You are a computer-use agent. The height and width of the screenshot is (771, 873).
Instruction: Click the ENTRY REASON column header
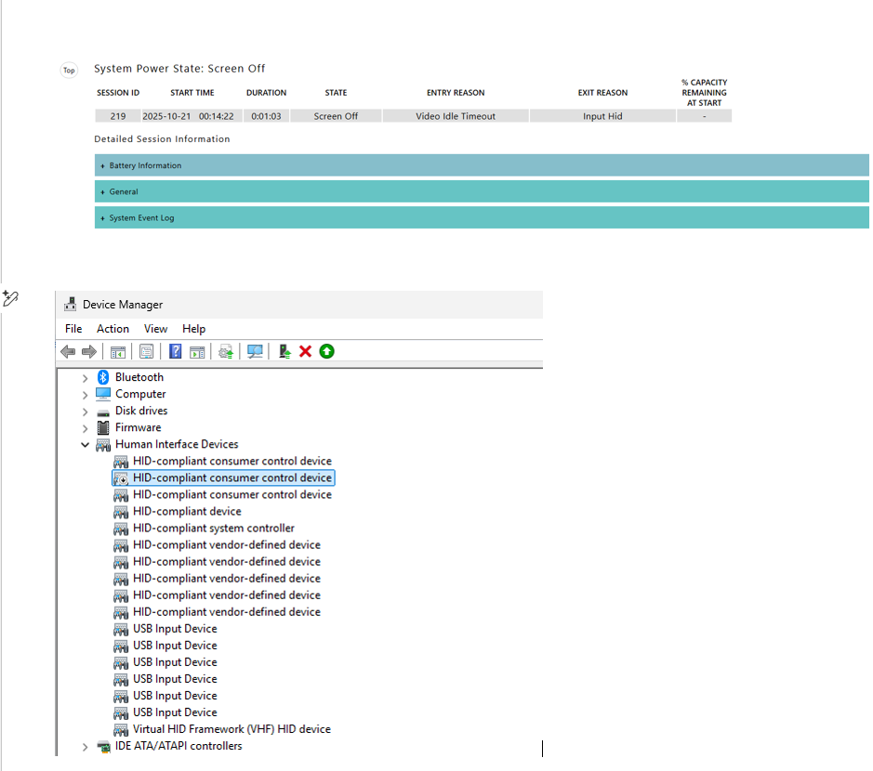tap(456, 93)
